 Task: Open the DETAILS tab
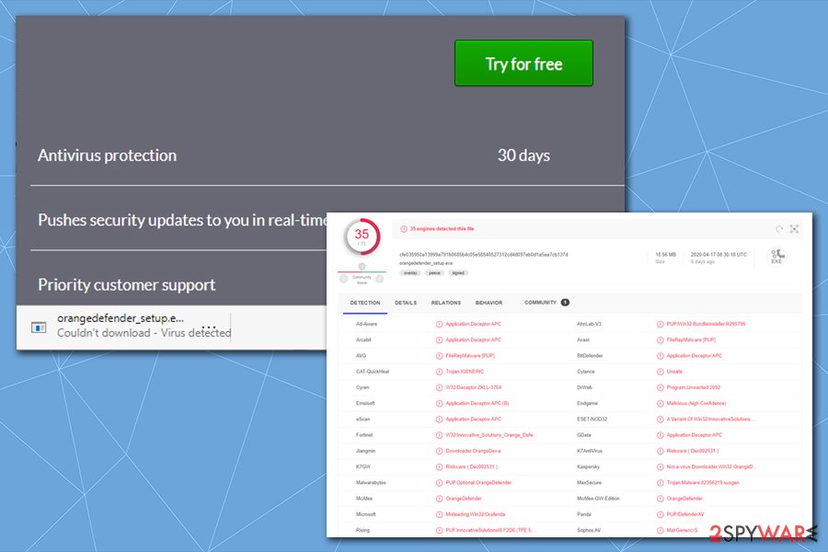click(406, 303)
